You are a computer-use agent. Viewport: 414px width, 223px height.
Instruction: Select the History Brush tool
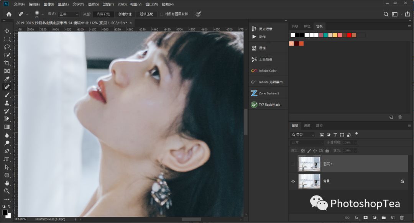(7, 111)
